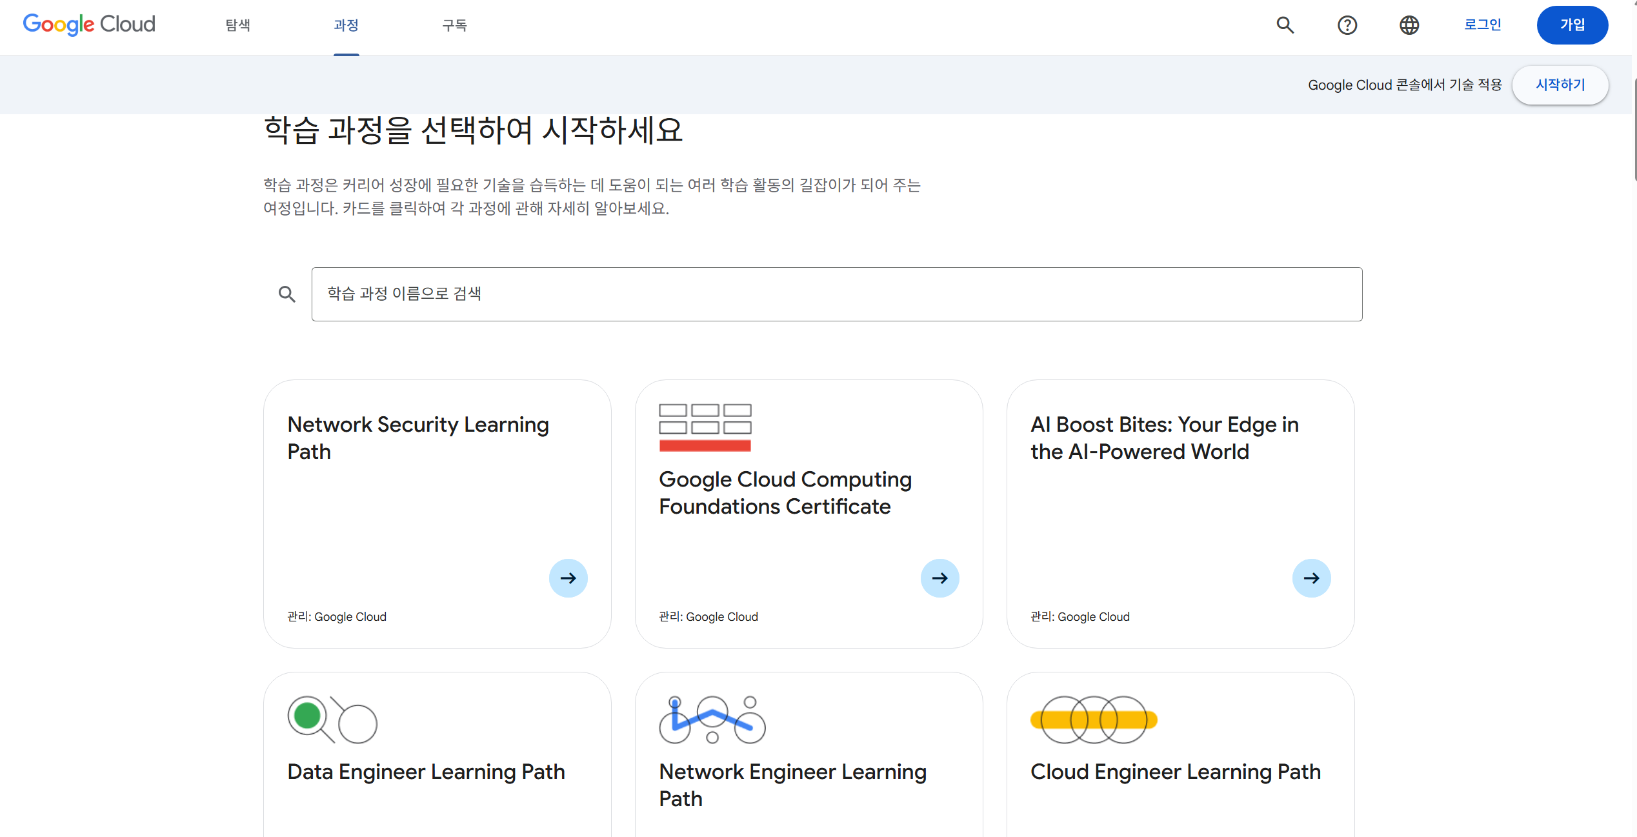Click the red firewall illustration icon
The height and width of the screenshot is (837, 1637).
click(x=705, y=427)
